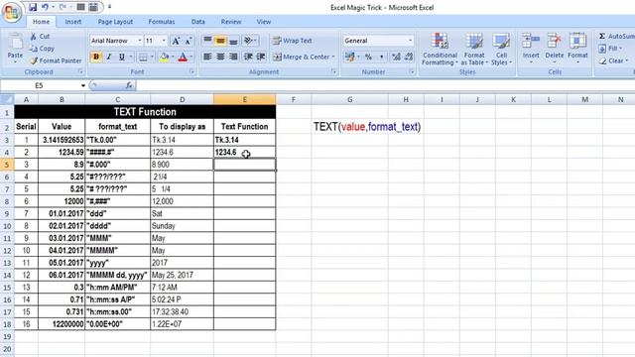Click AutoSum
This screenshot has width=635, height=357.
(x=616, y=37)
